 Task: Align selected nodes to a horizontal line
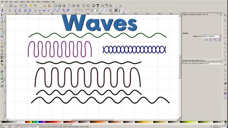[x=207, y=40]
